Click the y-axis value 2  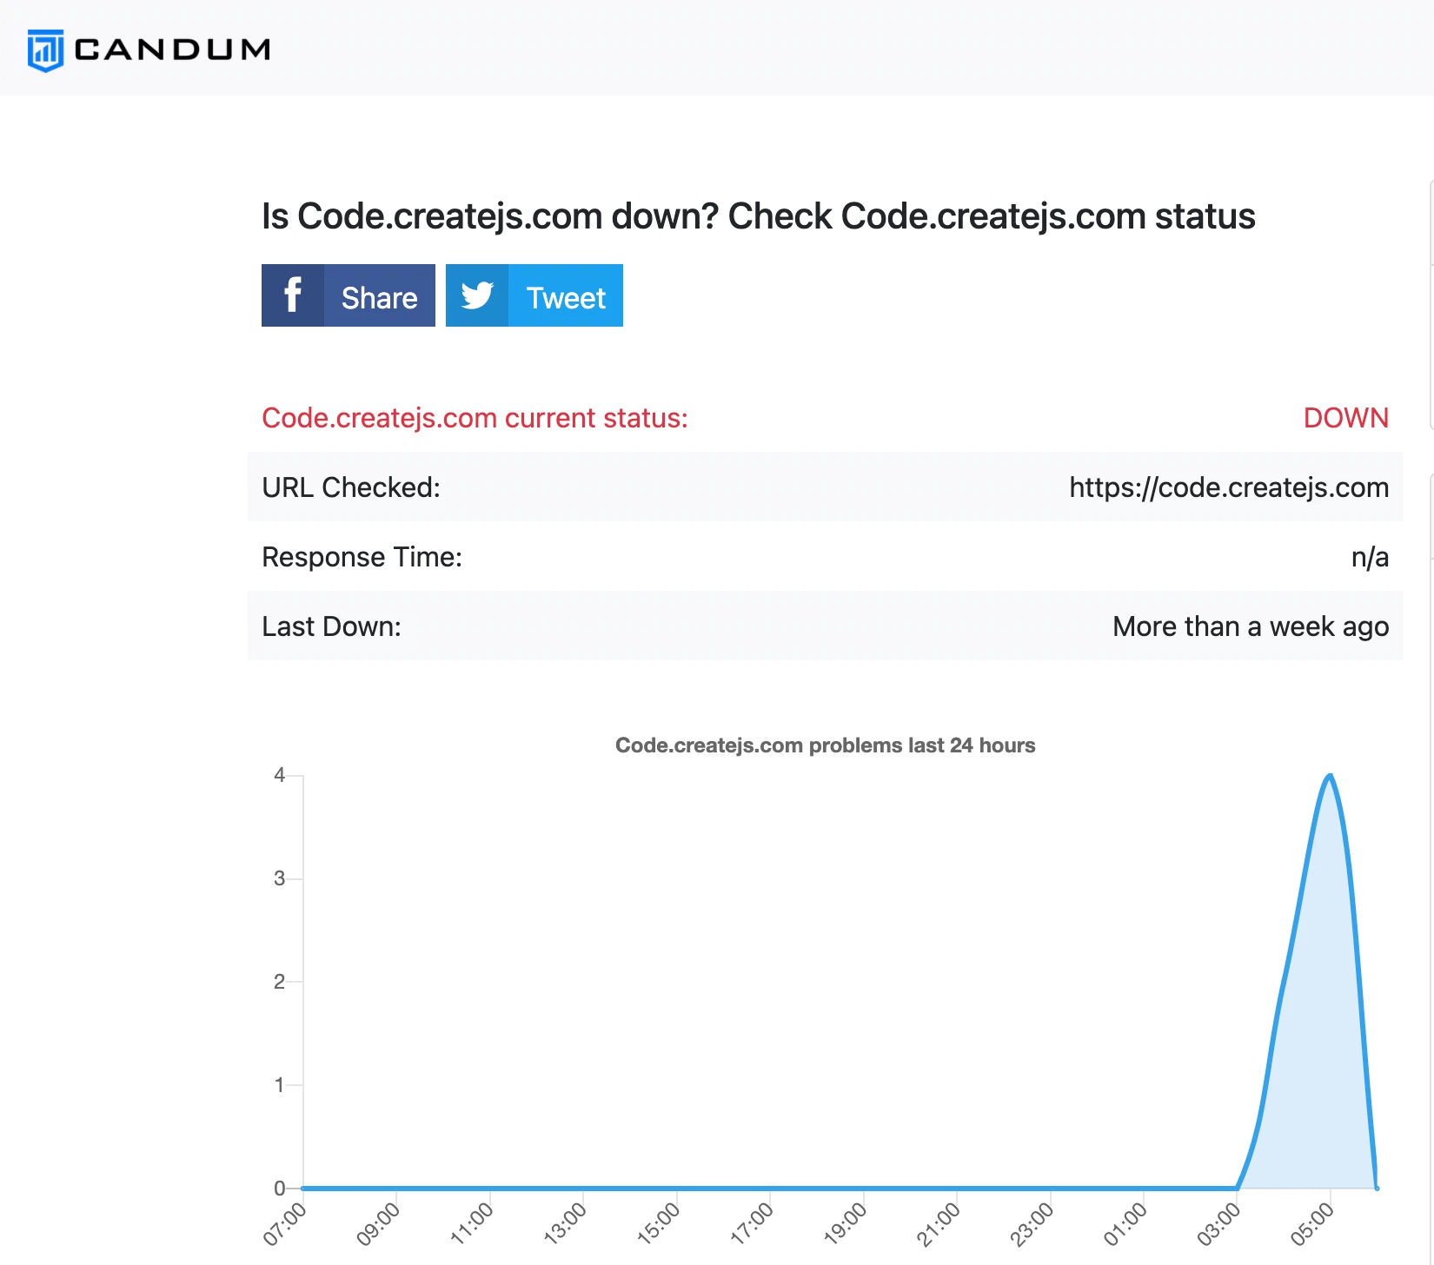click(279, 982)
